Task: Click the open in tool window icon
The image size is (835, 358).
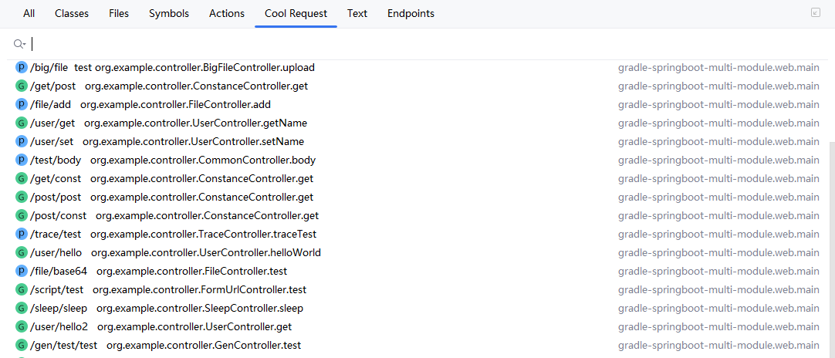Action: coord(816,13)
